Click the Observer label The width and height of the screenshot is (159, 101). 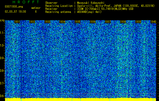(x=51, y=3)
